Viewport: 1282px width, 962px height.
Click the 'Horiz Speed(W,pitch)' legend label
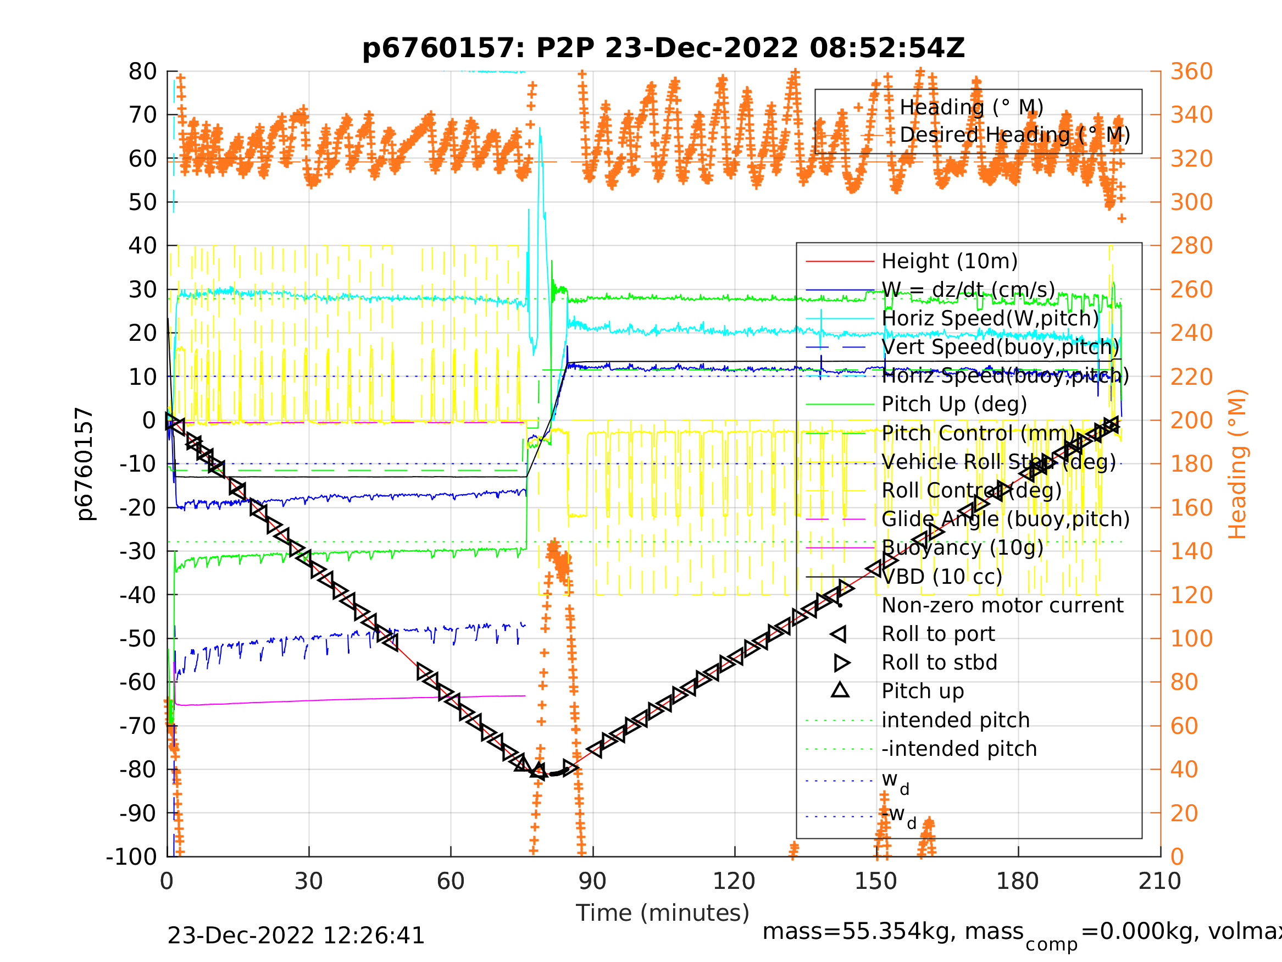[x=990, y=318]
